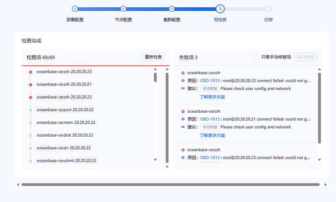Open 了解更多方案 link in first failed item

pyautogui.click(x=212, y=97)
